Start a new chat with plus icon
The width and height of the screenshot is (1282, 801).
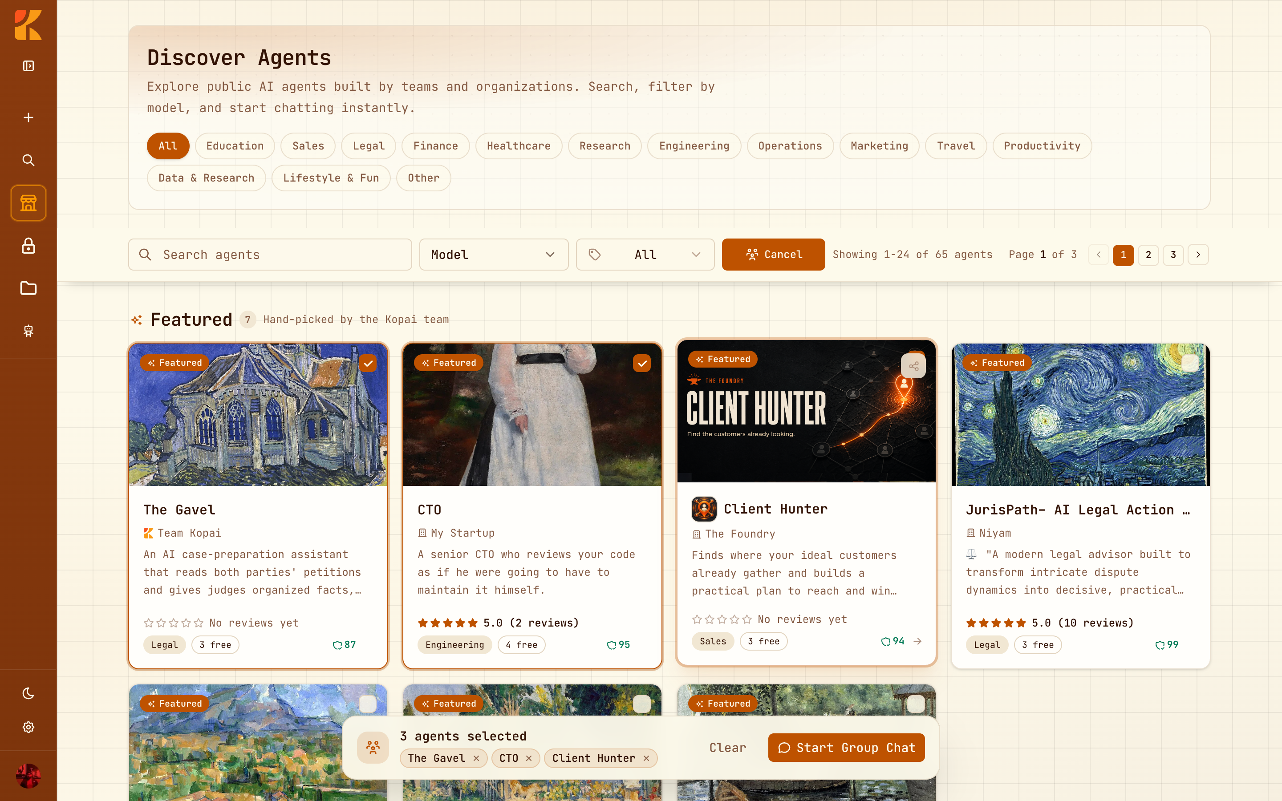point(28,117)
